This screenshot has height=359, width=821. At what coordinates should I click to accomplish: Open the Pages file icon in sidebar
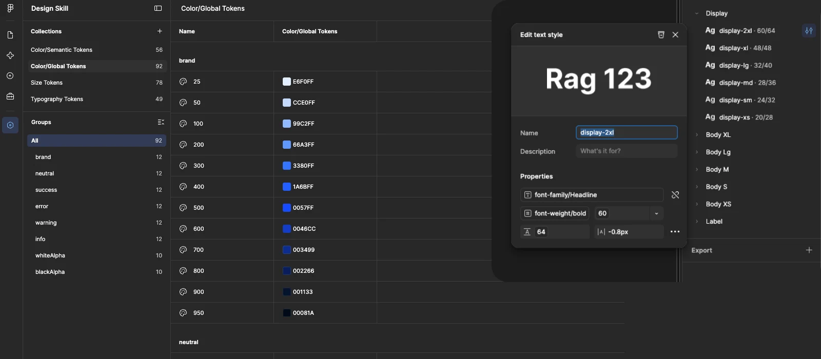coord(10,35)
